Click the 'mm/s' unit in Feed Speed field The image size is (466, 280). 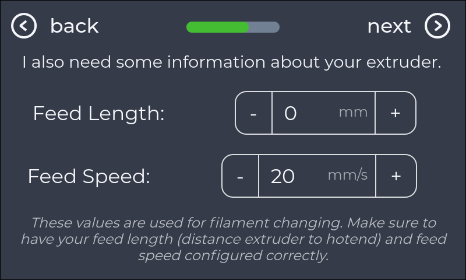347,175
